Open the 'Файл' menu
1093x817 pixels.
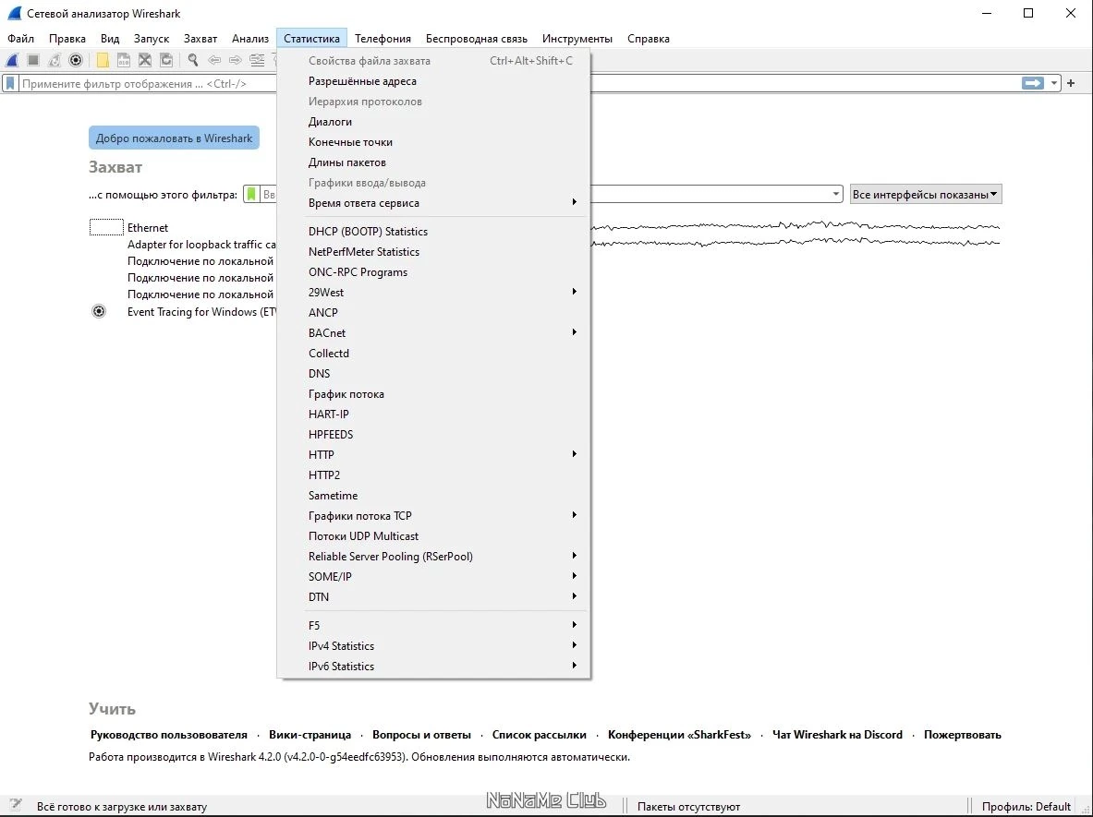pos(21,38)
